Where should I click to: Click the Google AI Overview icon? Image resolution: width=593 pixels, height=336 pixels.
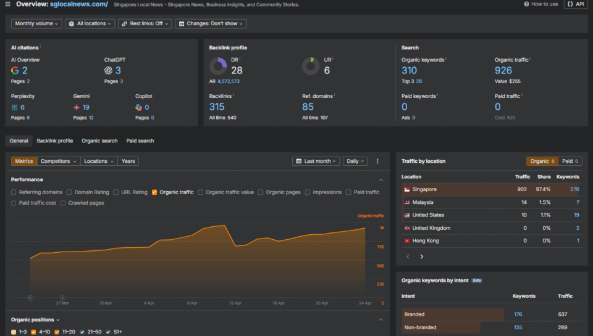point(15,70)
